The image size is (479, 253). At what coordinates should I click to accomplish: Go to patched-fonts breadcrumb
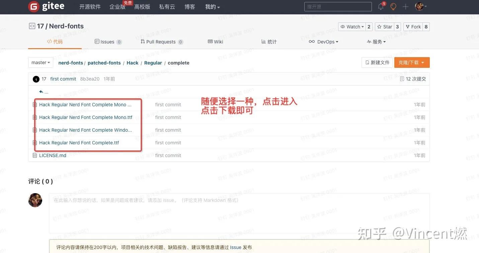(104, 63)
